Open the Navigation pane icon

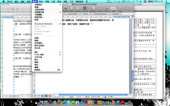(x=93, y=8)
